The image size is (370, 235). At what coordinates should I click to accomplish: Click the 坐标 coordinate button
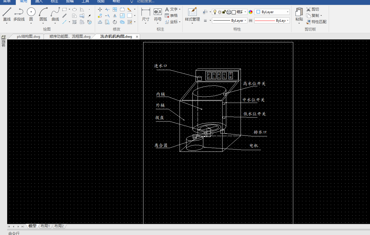click(x=171, y=22)
